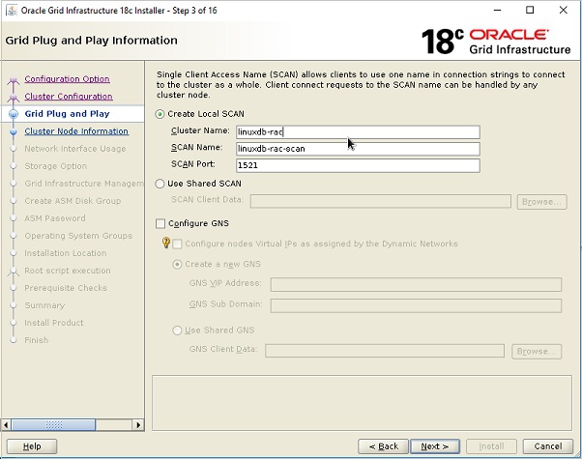Viewport: 582px width, 459px height.
Task: Click the Cluster Name input field
Action: point(358,132)
